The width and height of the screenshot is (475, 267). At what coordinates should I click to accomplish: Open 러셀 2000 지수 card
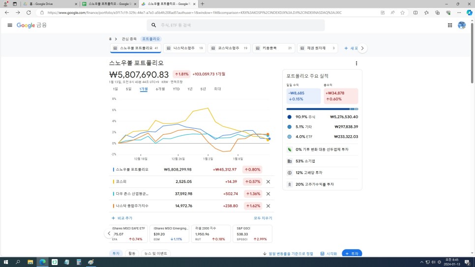tap(211, 234)
